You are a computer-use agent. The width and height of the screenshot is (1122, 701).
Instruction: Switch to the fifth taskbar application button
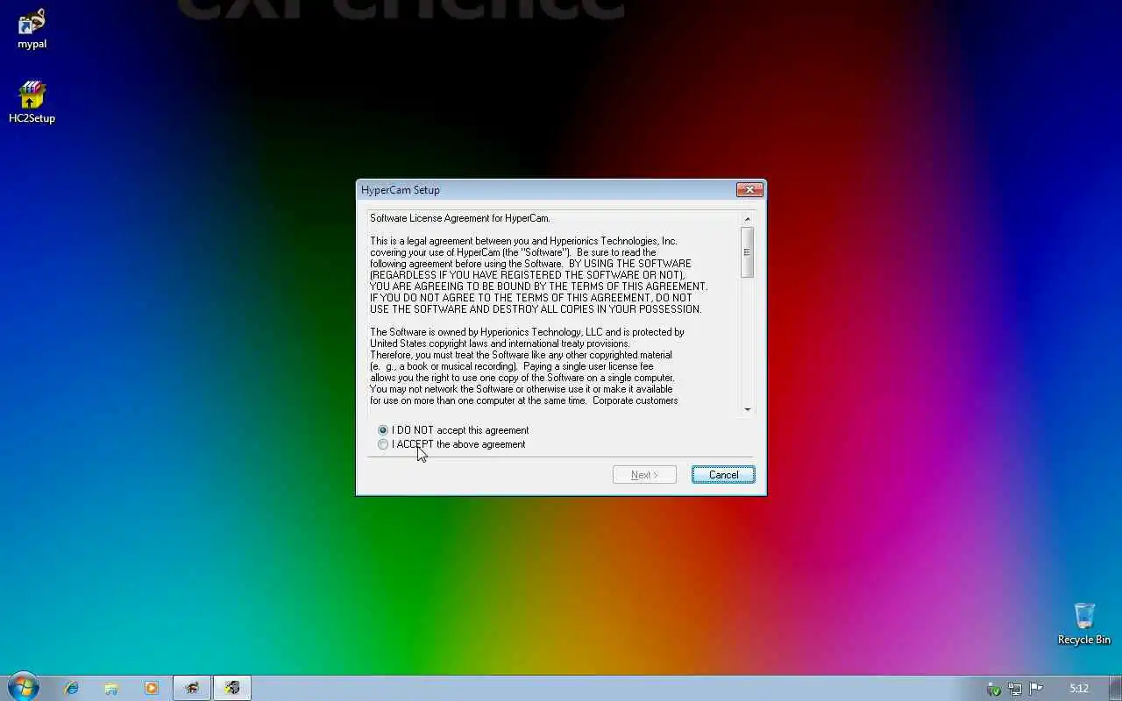192,689
